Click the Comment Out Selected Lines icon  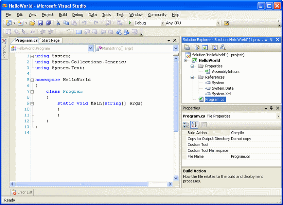(x=61, y=32)
